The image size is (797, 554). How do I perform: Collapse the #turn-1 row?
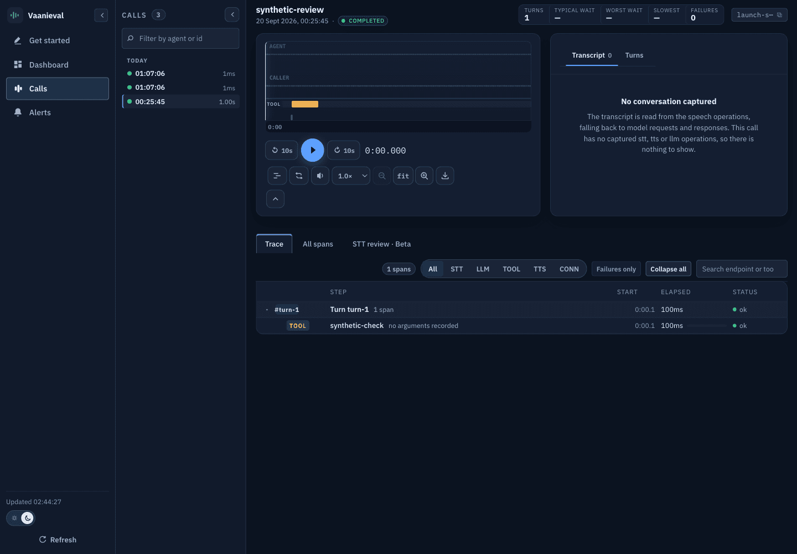267,310
